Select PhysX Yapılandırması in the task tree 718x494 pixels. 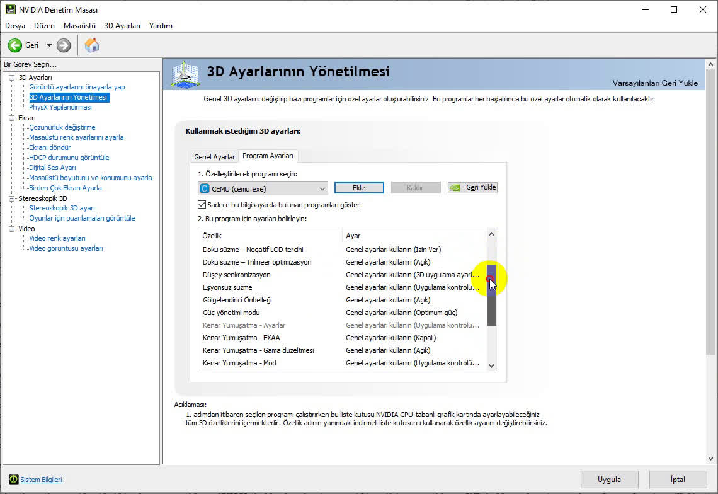tap(60, 107)
